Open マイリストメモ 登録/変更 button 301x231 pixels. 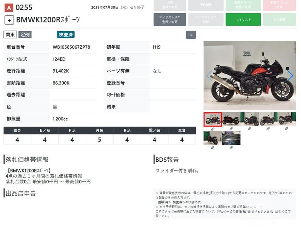tap(170, 20)
